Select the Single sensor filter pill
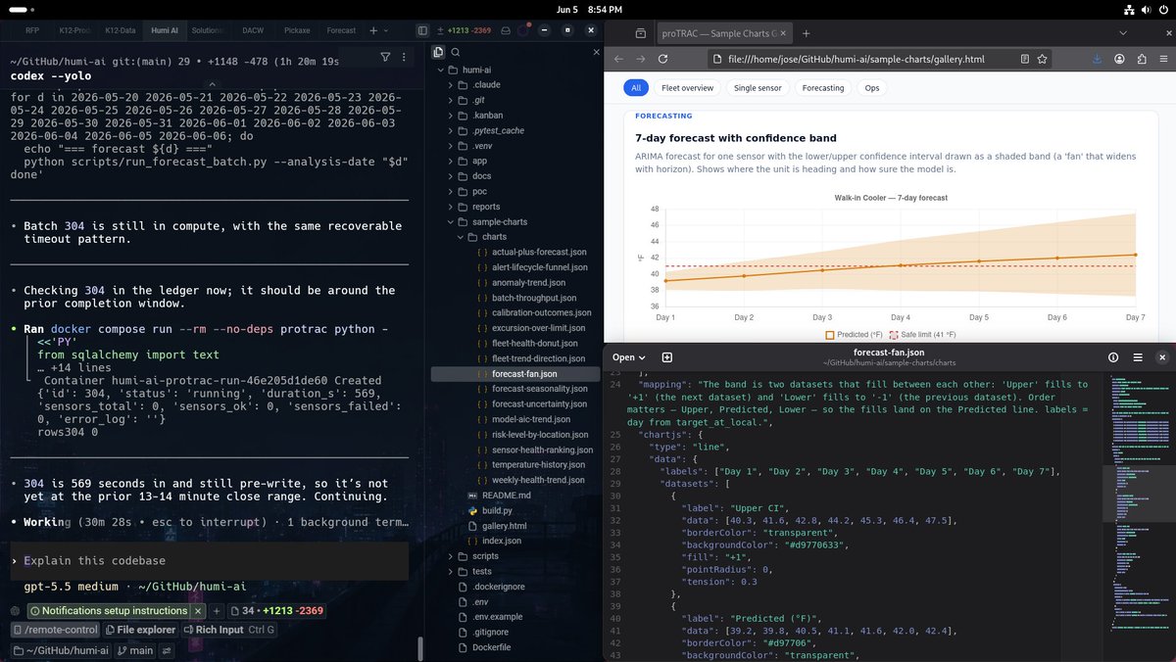Image resolution: width=1176 pixels, height=662 pixels. [758, 88]
